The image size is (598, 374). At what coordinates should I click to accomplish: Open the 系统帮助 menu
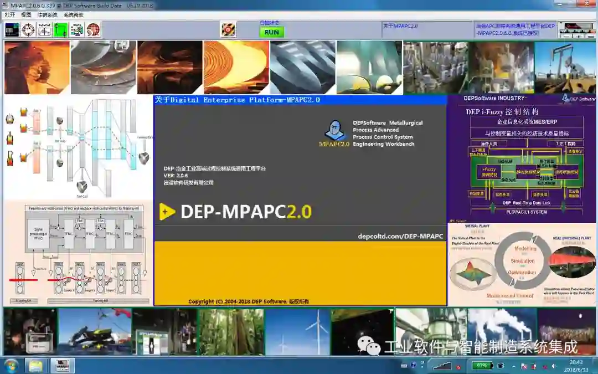[73, 15]
